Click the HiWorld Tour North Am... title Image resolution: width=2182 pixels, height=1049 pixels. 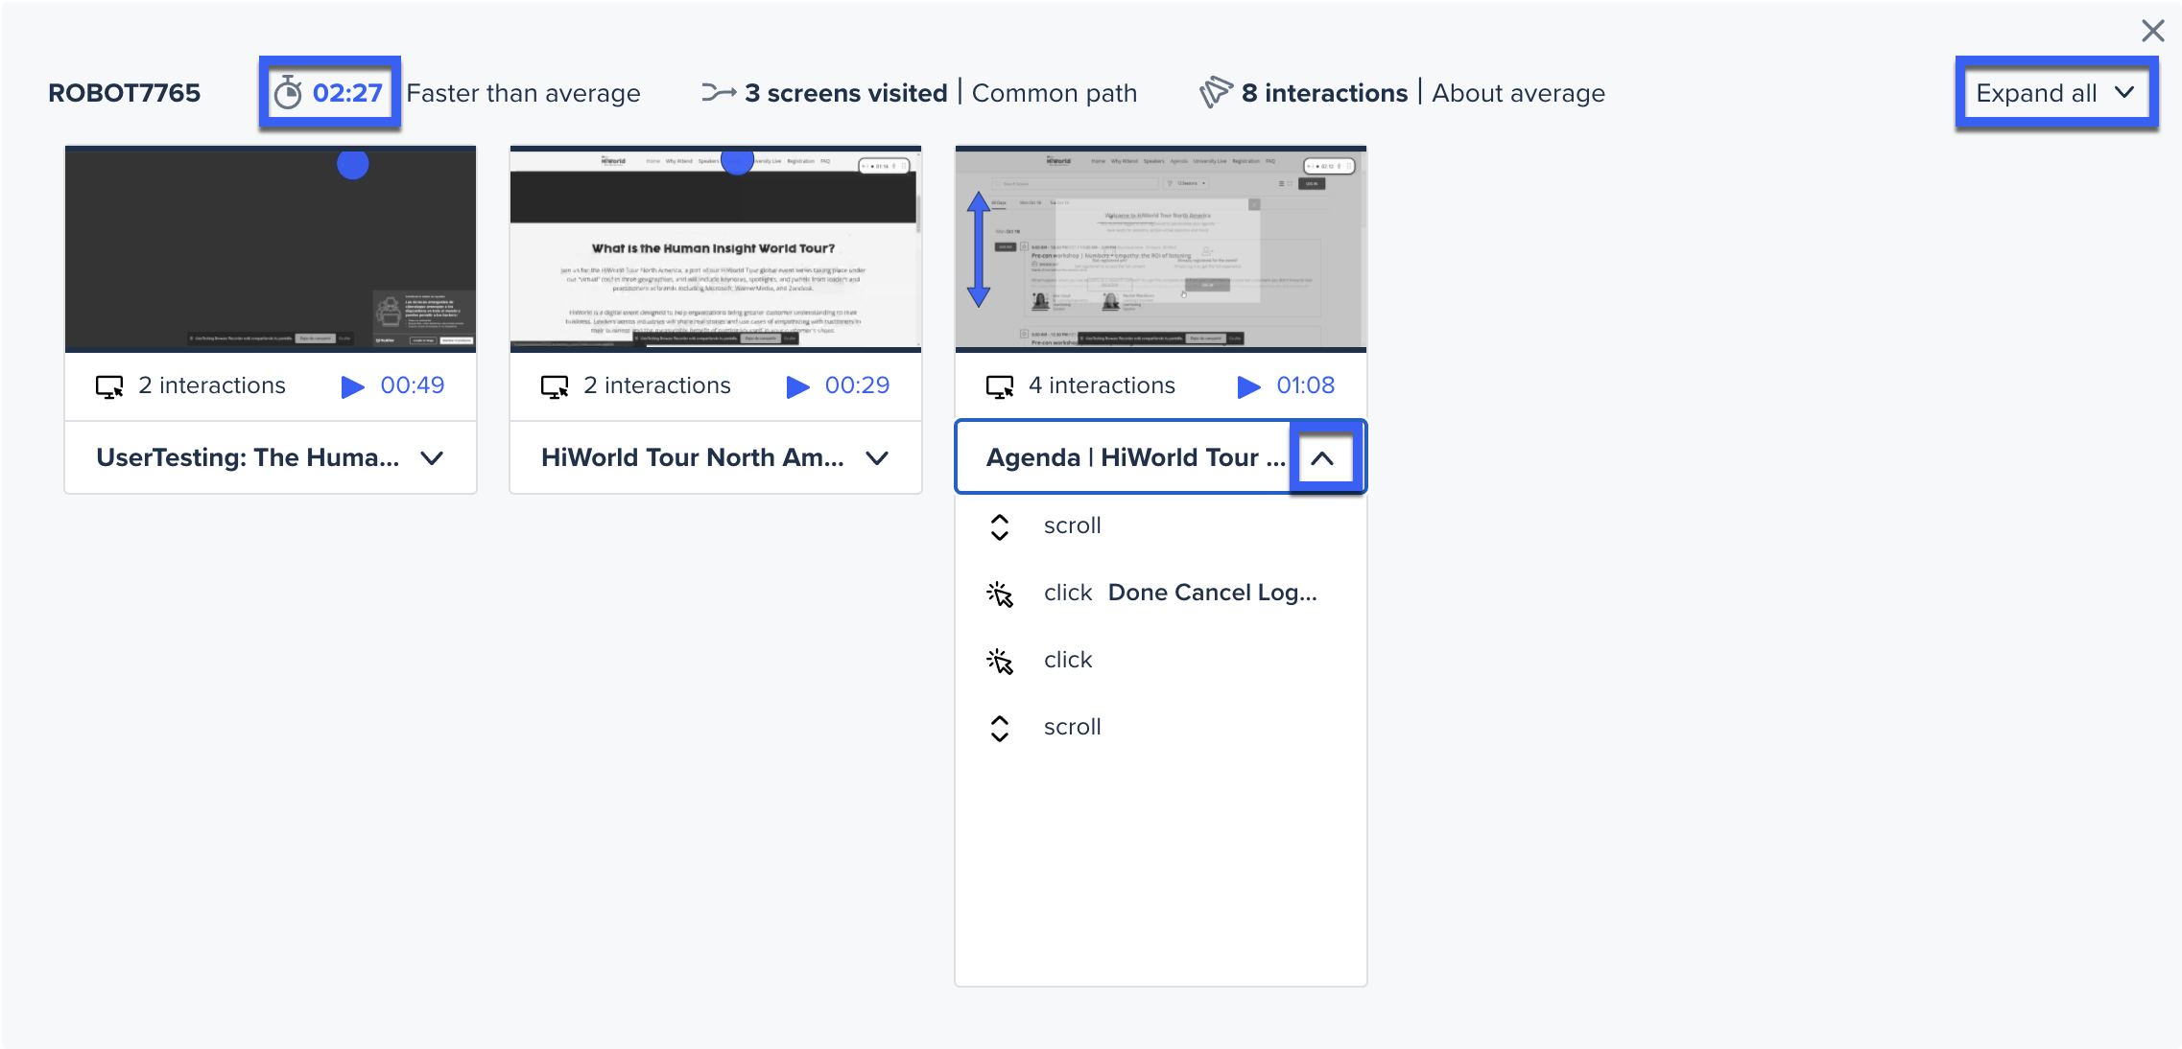pyautogui.click(x=693, y=457)
